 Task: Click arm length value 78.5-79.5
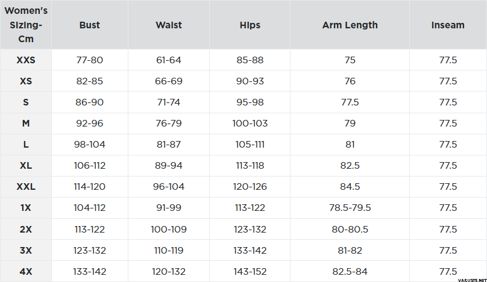point(350,208)
